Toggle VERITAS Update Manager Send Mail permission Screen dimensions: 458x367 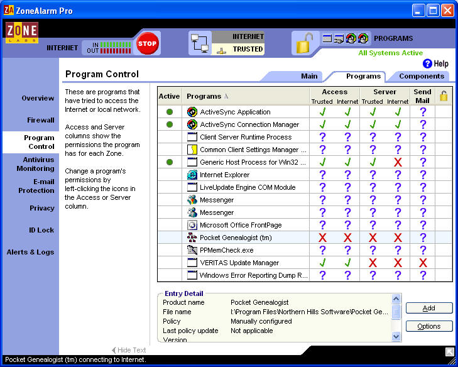pos(422,263)
